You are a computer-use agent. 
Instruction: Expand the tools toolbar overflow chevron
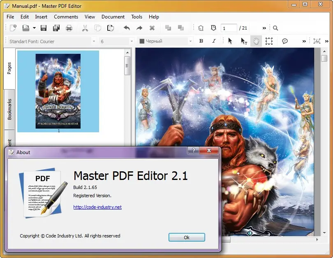(304, 41)
